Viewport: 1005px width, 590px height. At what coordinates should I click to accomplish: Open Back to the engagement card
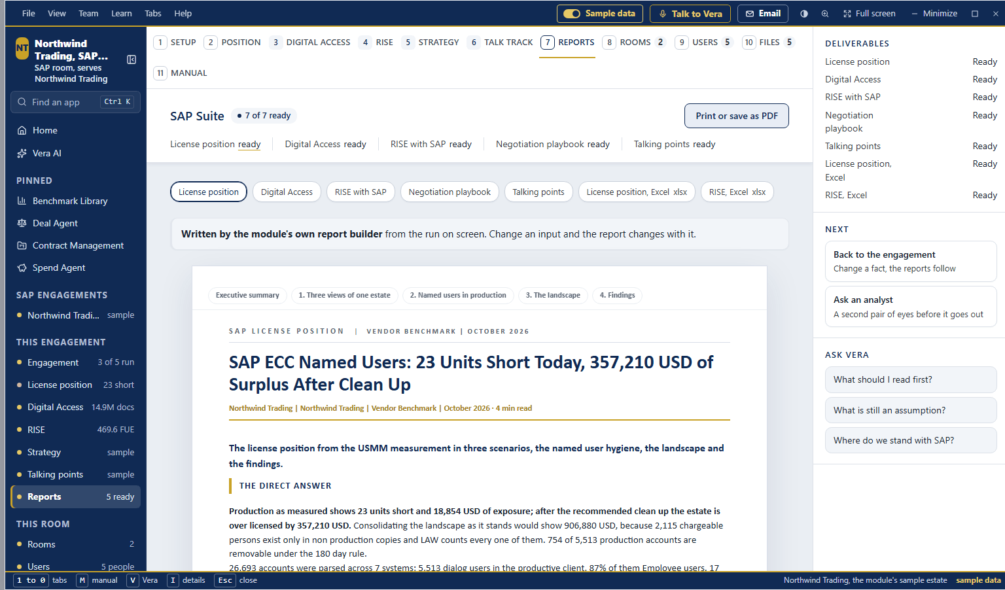[911, 261]
